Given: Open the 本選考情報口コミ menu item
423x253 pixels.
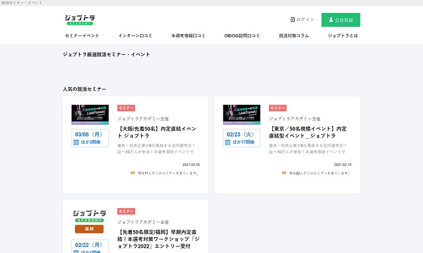Looking at the screenshot, I should point(188,36).
